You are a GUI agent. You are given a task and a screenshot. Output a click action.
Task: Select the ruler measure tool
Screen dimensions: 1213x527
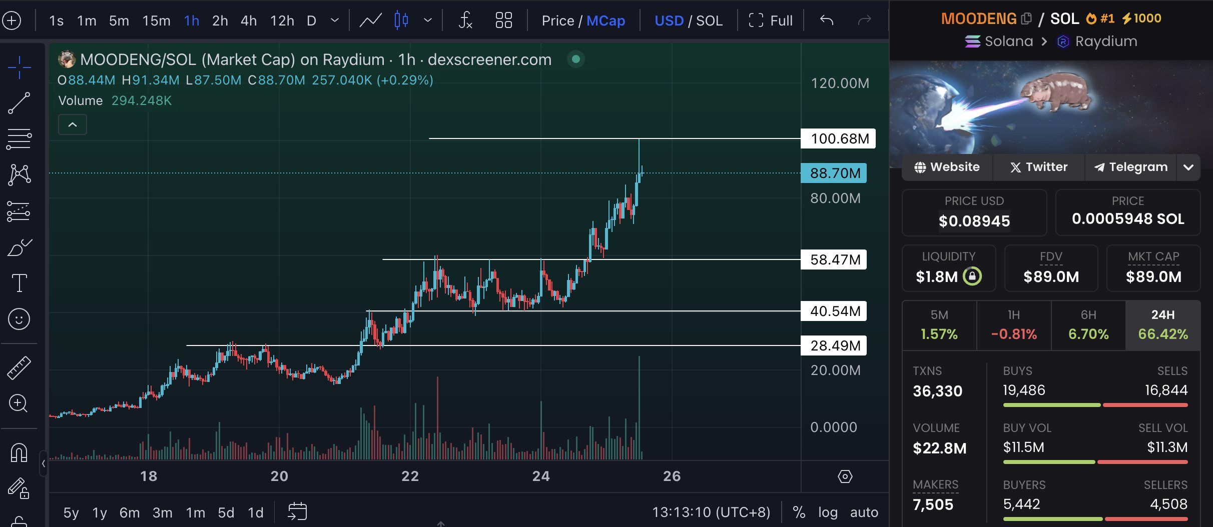tap(19, 367)
